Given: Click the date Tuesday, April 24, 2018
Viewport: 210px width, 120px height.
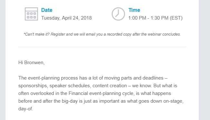Looking at the screenshot, I should (x=66, y=18).
